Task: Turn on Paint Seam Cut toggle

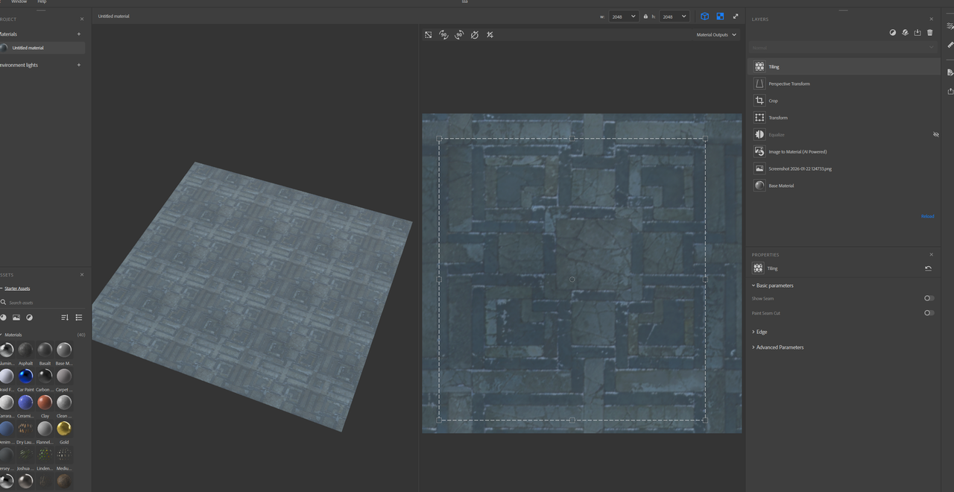Action: tap(929, 313)
